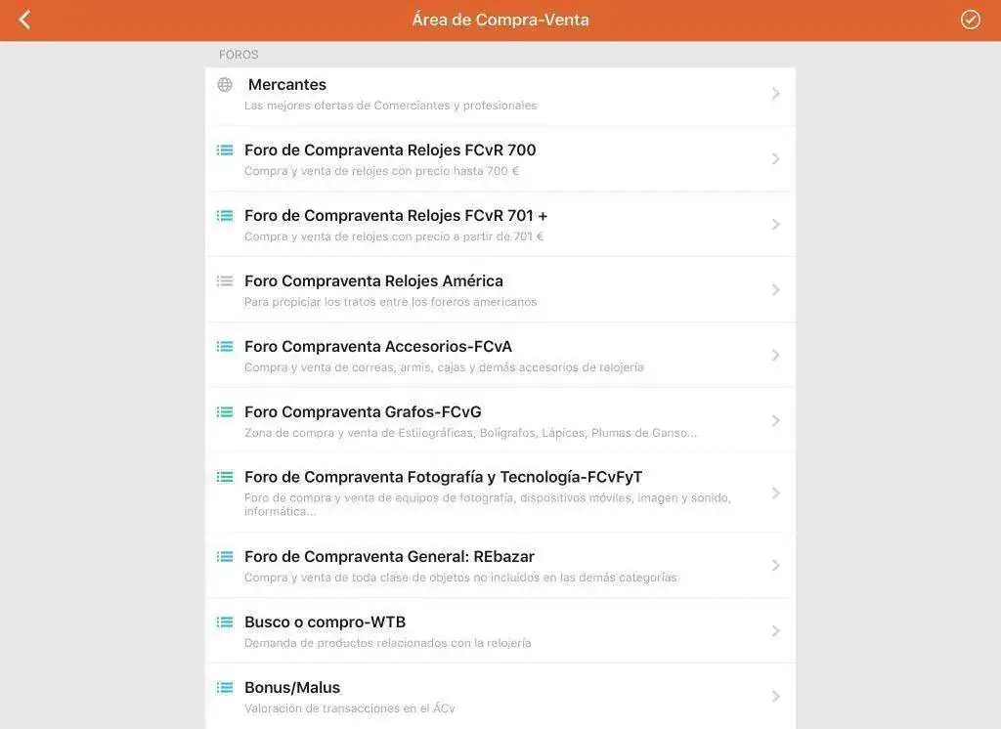This screenshot has width=1001, height=729.
Task: Tap list icon for Grafos-FCvG forum
Action: (225, 412)
